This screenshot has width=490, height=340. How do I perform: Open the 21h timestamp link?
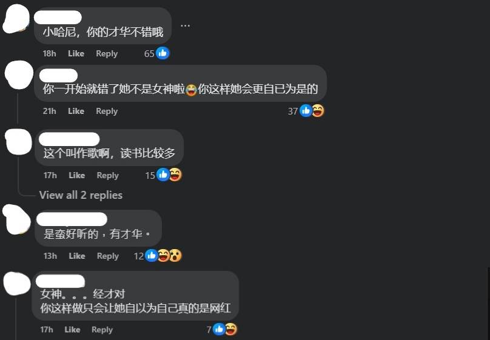[x=49, y=111]
